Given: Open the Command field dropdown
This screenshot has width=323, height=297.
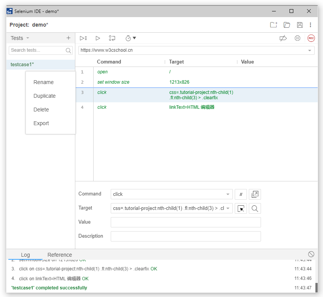Looking at the screenshot, I should [228, 194].
